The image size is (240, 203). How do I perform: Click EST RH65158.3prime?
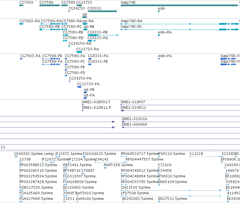point(118,165)
